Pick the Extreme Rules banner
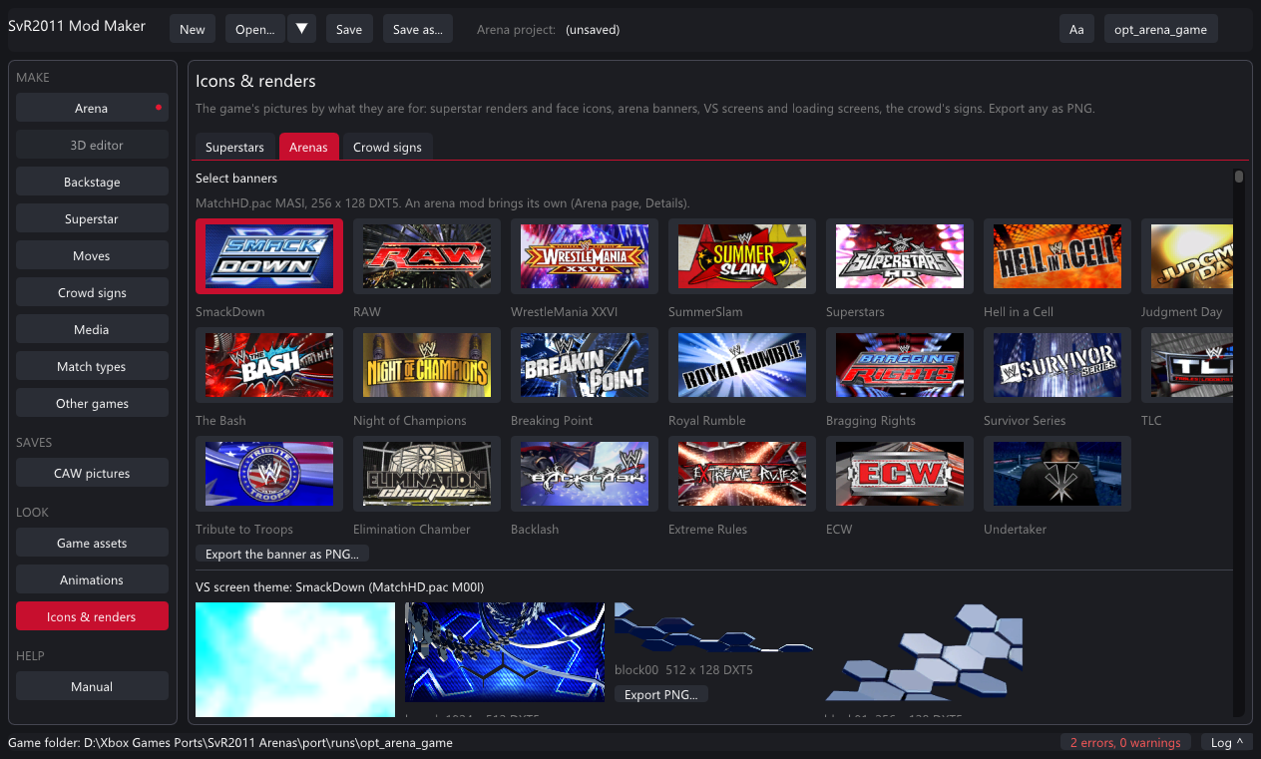 click(742, 474)
